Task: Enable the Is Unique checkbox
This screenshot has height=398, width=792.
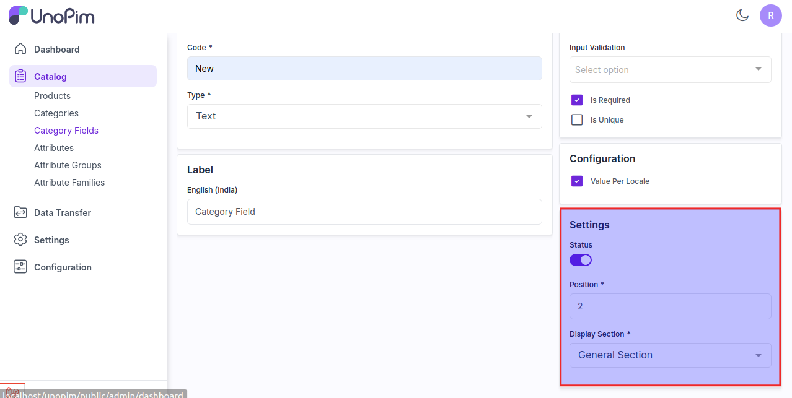Action: pos(577,119)
